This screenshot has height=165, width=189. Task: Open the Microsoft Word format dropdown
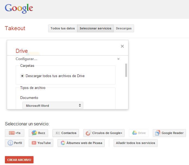[x=53, y=106]
